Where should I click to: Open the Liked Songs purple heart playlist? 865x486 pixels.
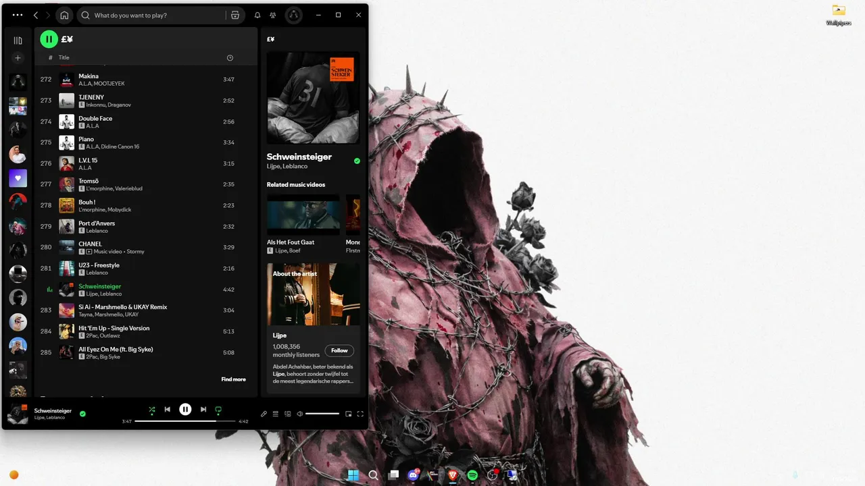tap(18, 178)
